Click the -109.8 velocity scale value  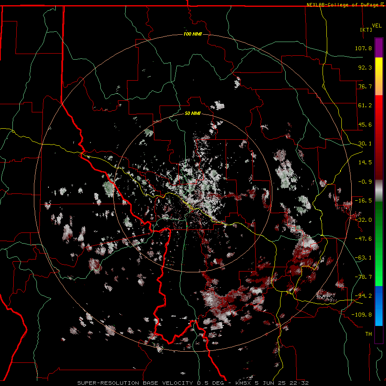coord(362,315)
